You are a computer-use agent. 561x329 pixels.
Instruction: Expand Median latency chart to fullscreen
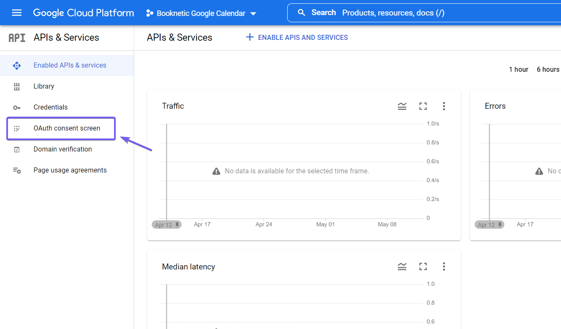pos(423,266)
